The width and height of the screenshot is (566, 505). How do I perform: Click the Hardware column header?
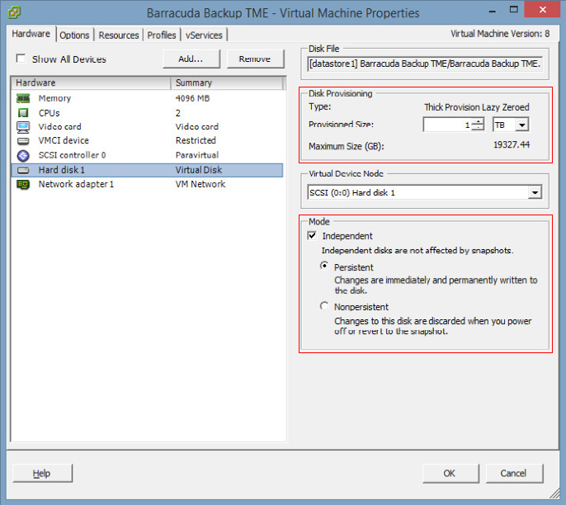[91, 83]
